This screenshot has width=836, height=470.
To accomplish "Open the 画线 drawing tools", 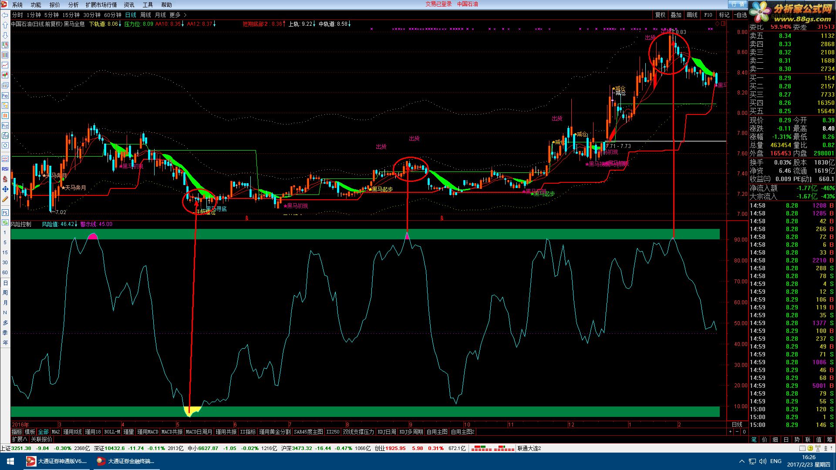I will click(x=692, y=15).
